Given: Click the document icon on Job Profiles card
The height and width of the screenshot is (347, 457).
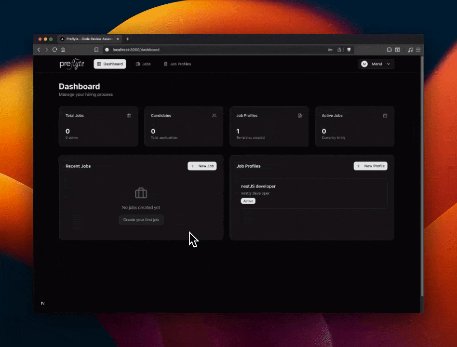Looking at the screenshot, I should click(x=300, y=116).
